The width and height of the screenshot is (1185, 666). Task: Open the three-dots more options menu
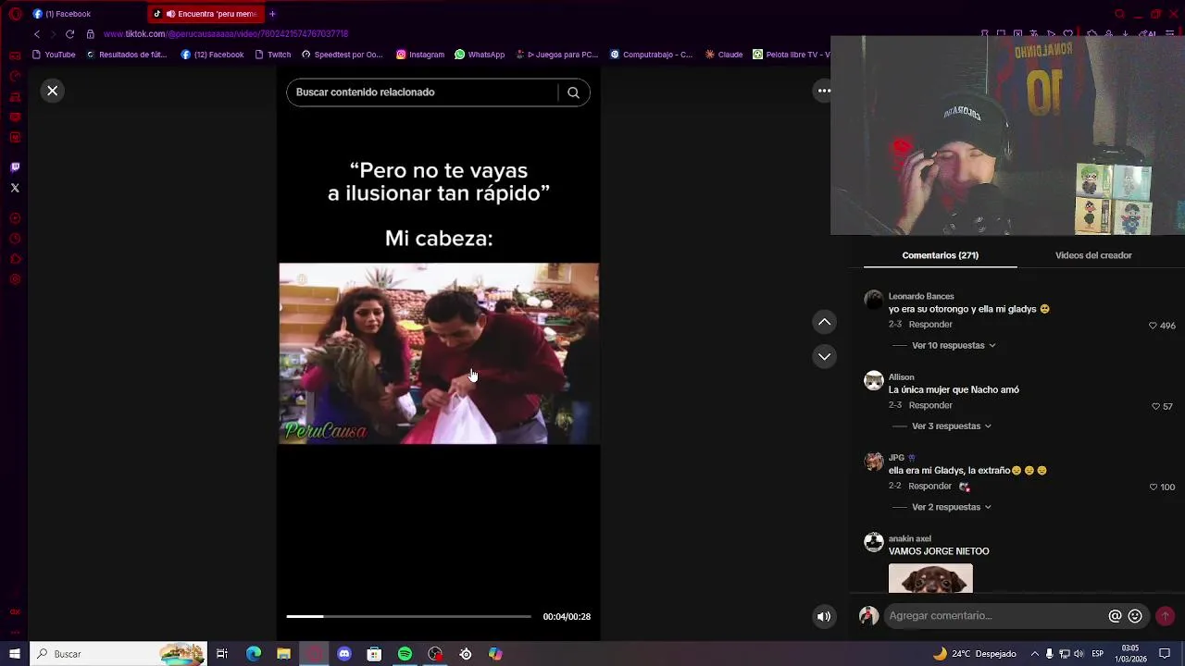[824, 91]
